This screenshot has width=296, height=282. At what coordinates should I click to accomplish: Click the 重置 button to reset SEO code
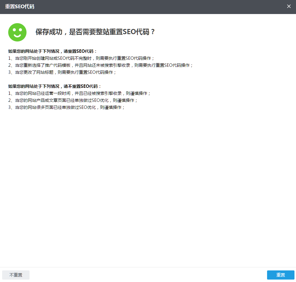280,275
